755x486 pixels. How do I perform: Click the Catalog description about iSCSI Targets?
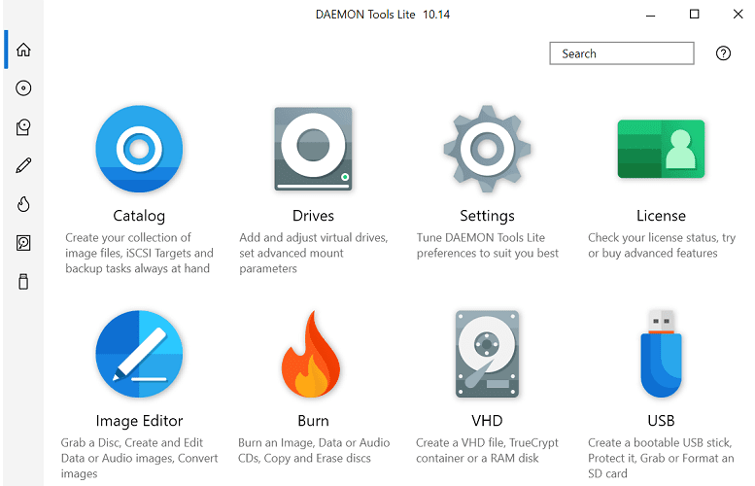tap(139, 253)
